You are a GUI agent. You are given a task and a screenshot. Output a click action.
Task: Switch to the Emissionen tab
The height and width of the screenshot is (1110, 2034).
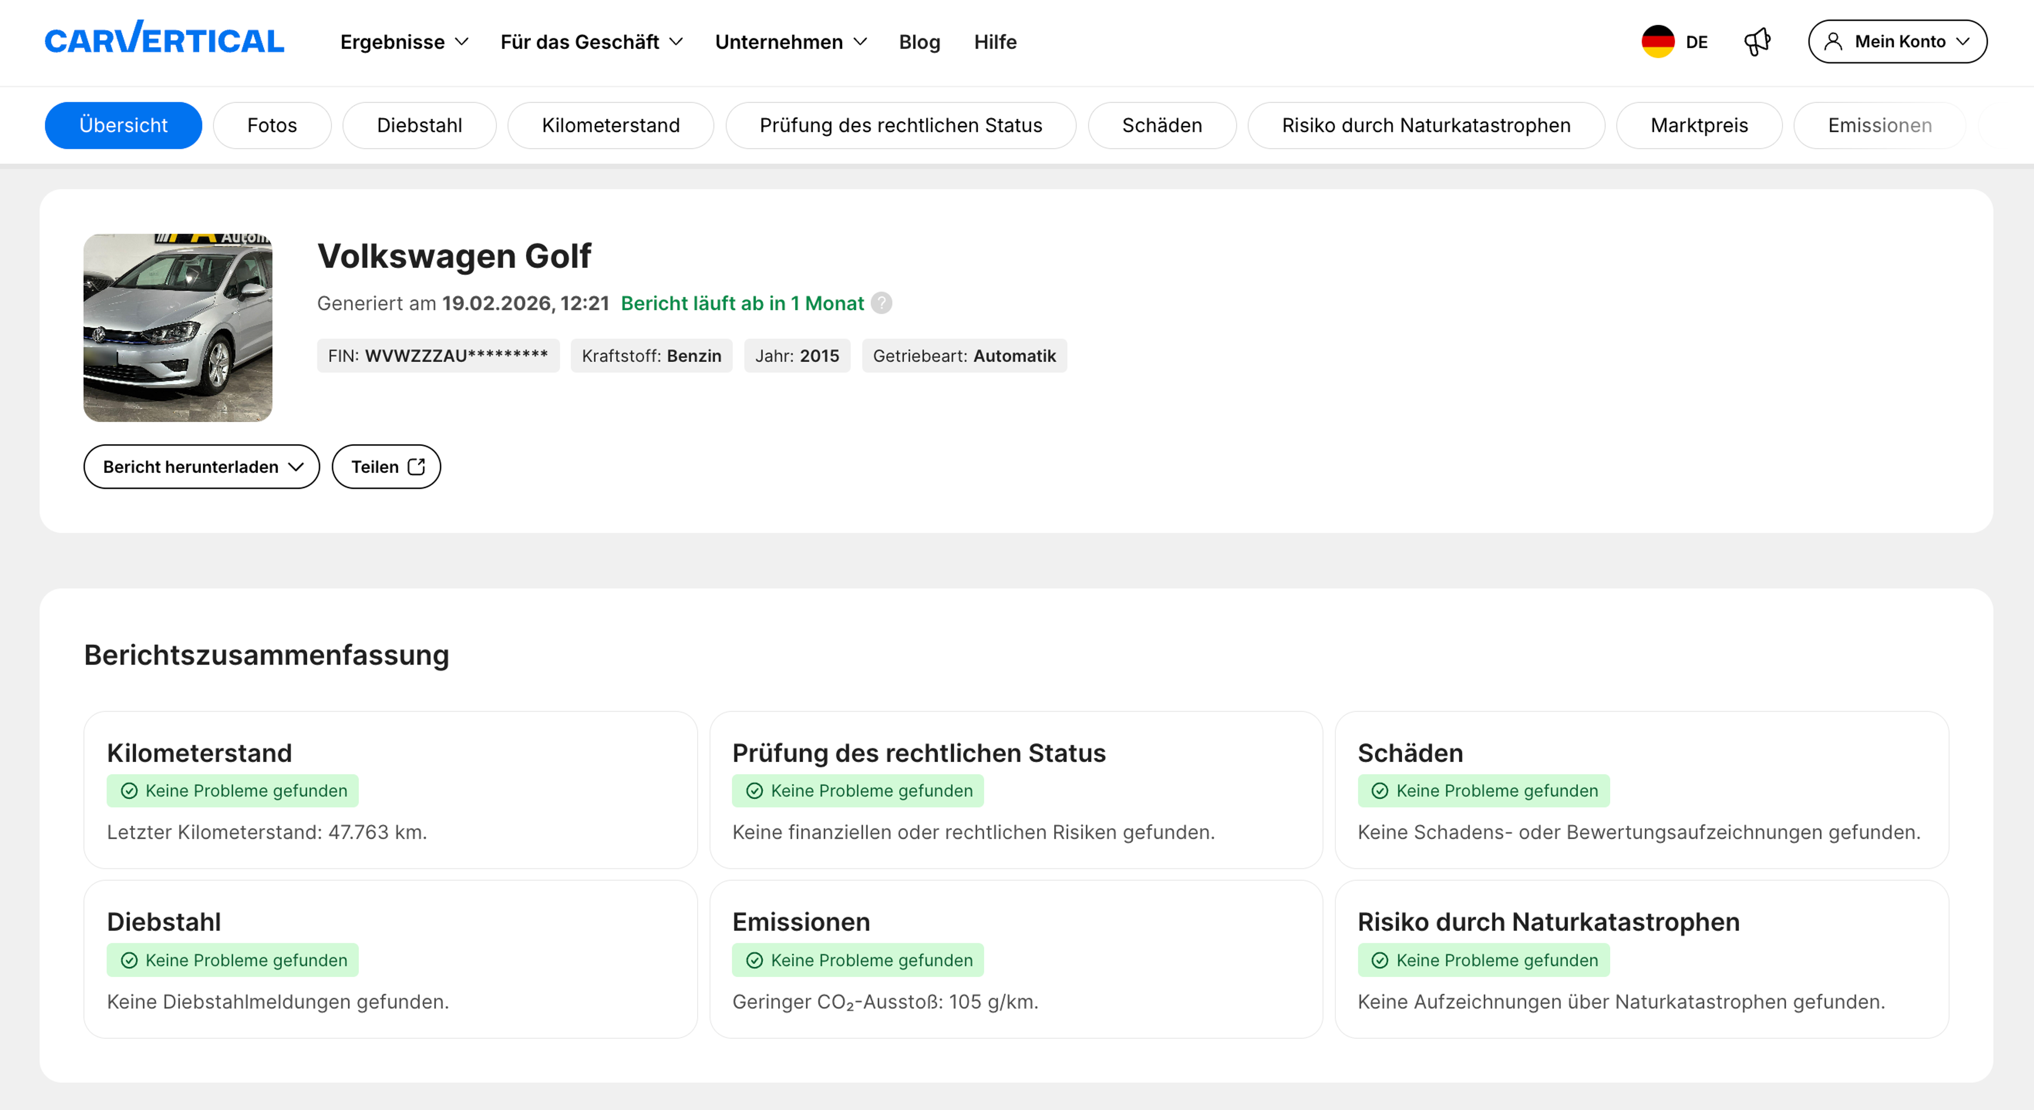1879,126
